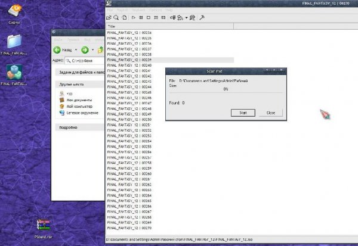358x246 pixels.
Task: Select track FINAL_FANTASY_12 | 00245
Action: click(129, 92)
